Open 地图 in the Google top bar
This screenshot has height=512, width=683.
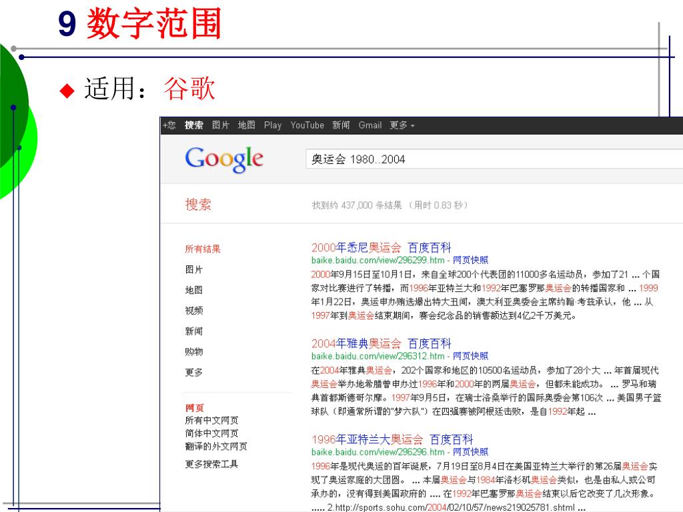tap(247, 125)
